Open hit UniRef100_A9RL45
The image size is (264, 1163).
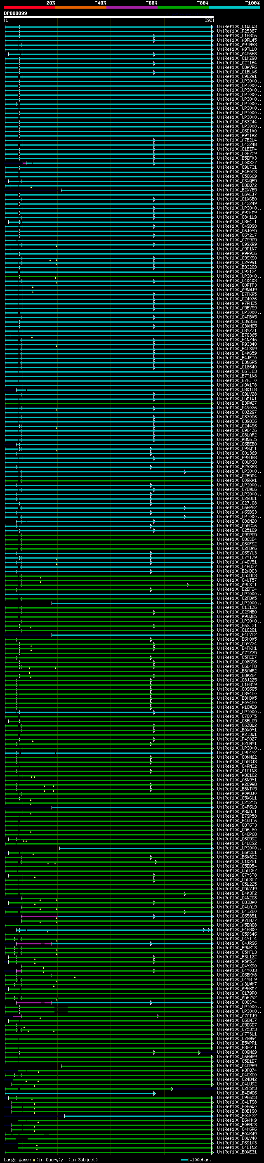pos(237,40)
